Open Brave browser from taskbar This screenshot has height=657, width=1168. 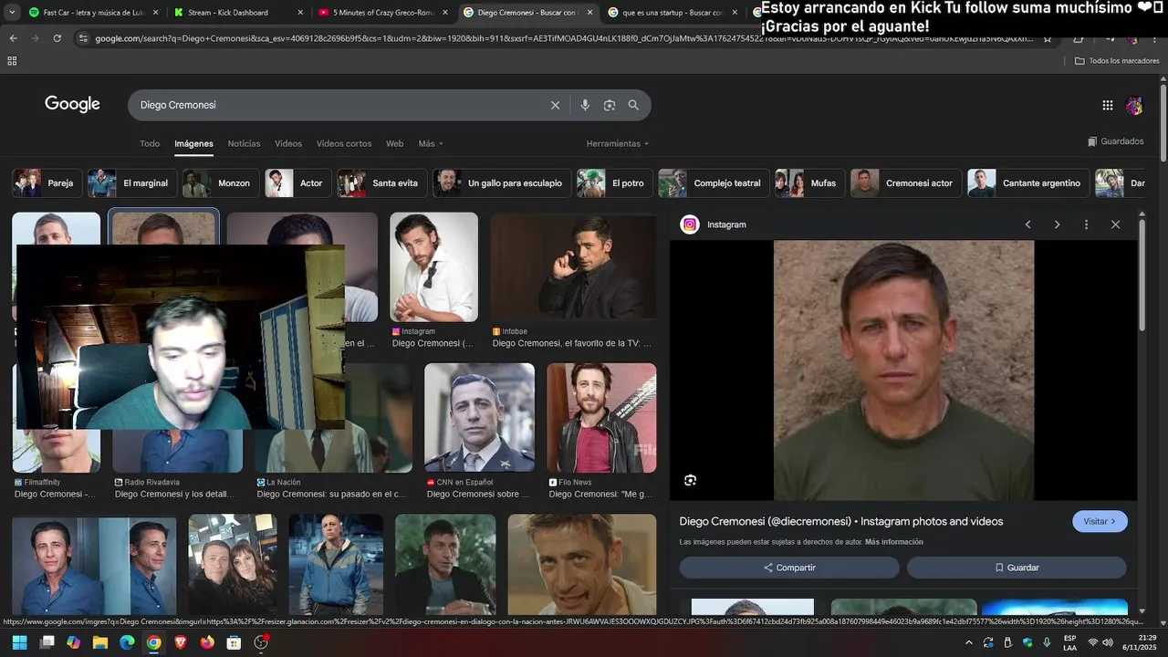click(181, 642)
